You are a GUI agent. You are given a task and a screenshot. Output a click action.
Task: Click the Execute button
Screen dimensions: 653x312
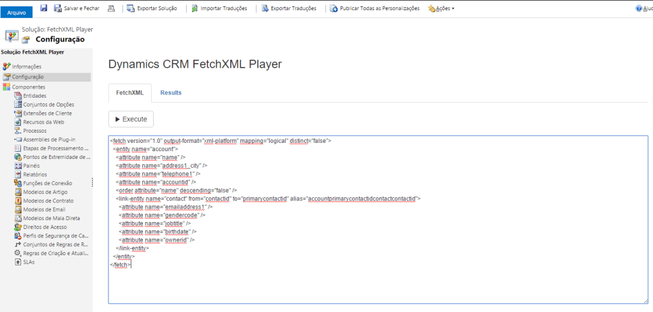pyautogui.click(x=131, y=119)
